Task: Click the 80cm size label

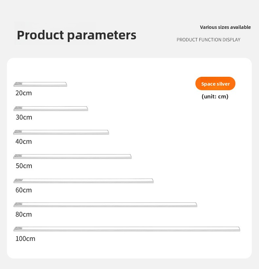Action: click(24, 214)
